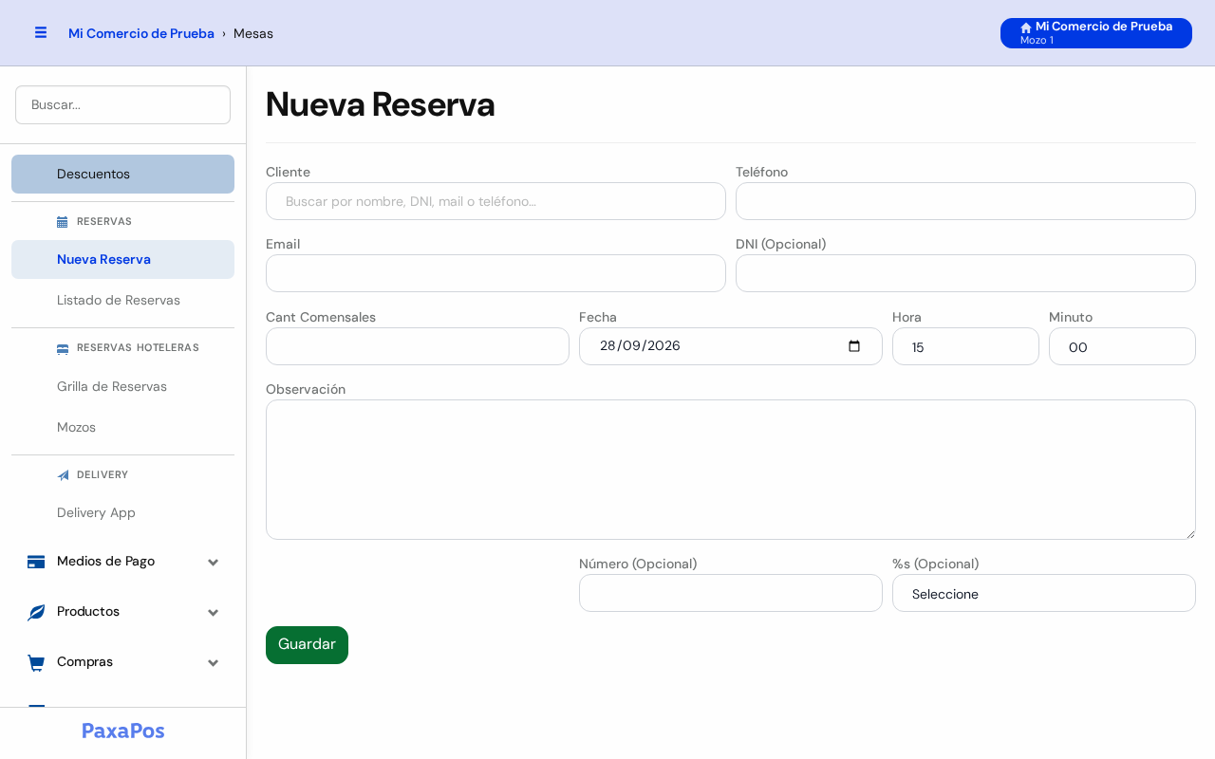Viewport: 1215px width, 759px height.
Task: Open the Productos menu
Action: (122, 612)
